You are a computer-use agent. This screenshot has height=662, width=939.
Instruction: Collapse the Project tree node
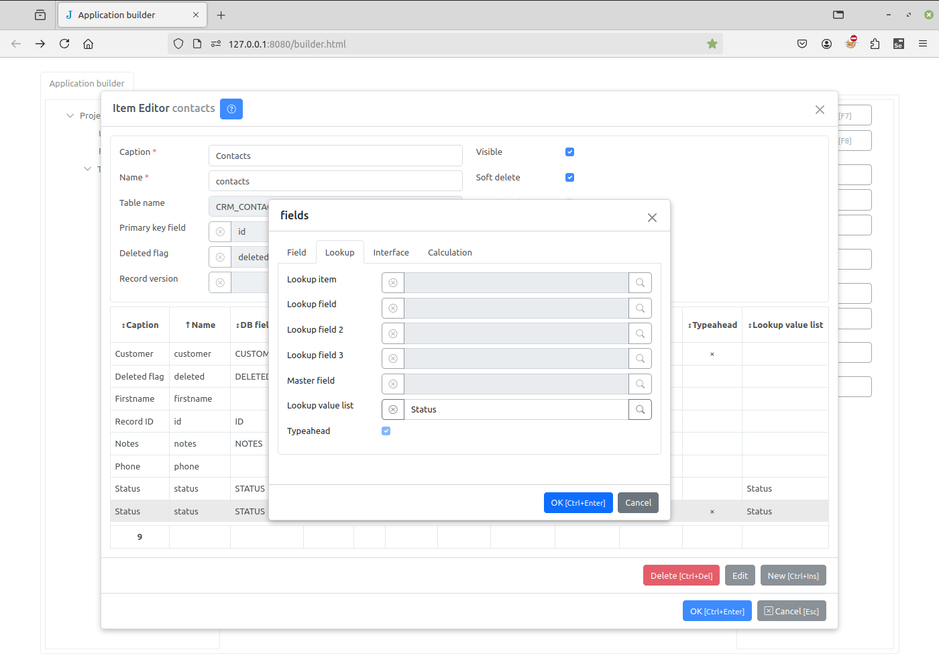click(70, 116)
